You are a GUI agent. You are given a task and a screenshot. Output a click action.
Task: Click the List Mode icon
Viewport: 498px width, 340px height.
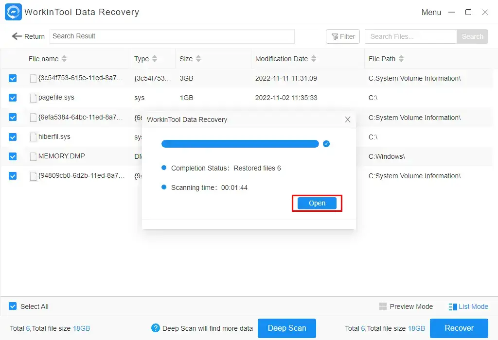[453, 306]
